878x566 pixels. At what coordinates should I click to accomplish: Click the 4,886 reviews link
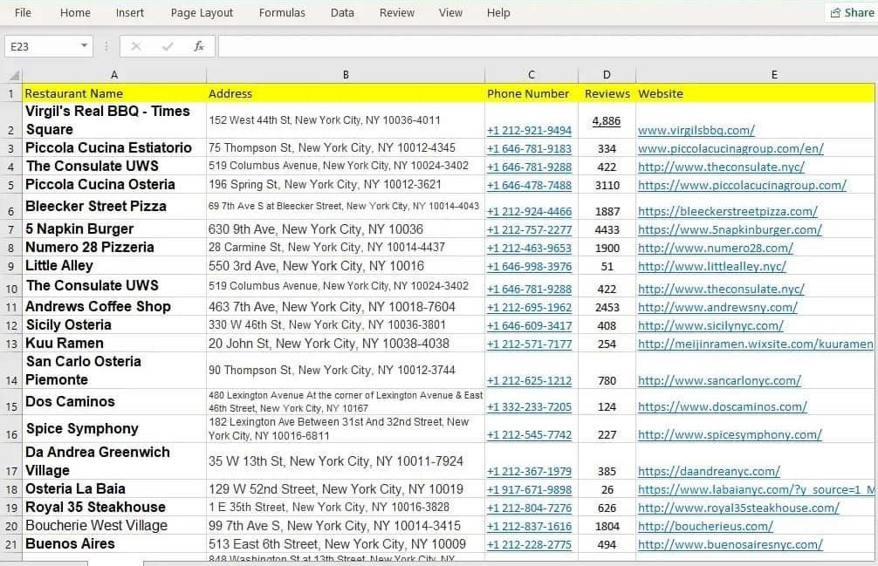[x=607, y=121]
